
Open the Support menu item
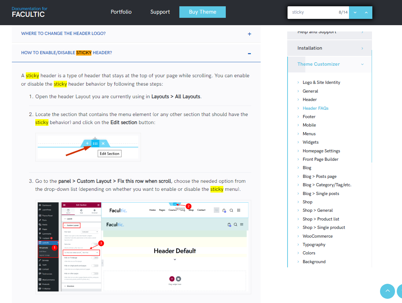[160, 12]
